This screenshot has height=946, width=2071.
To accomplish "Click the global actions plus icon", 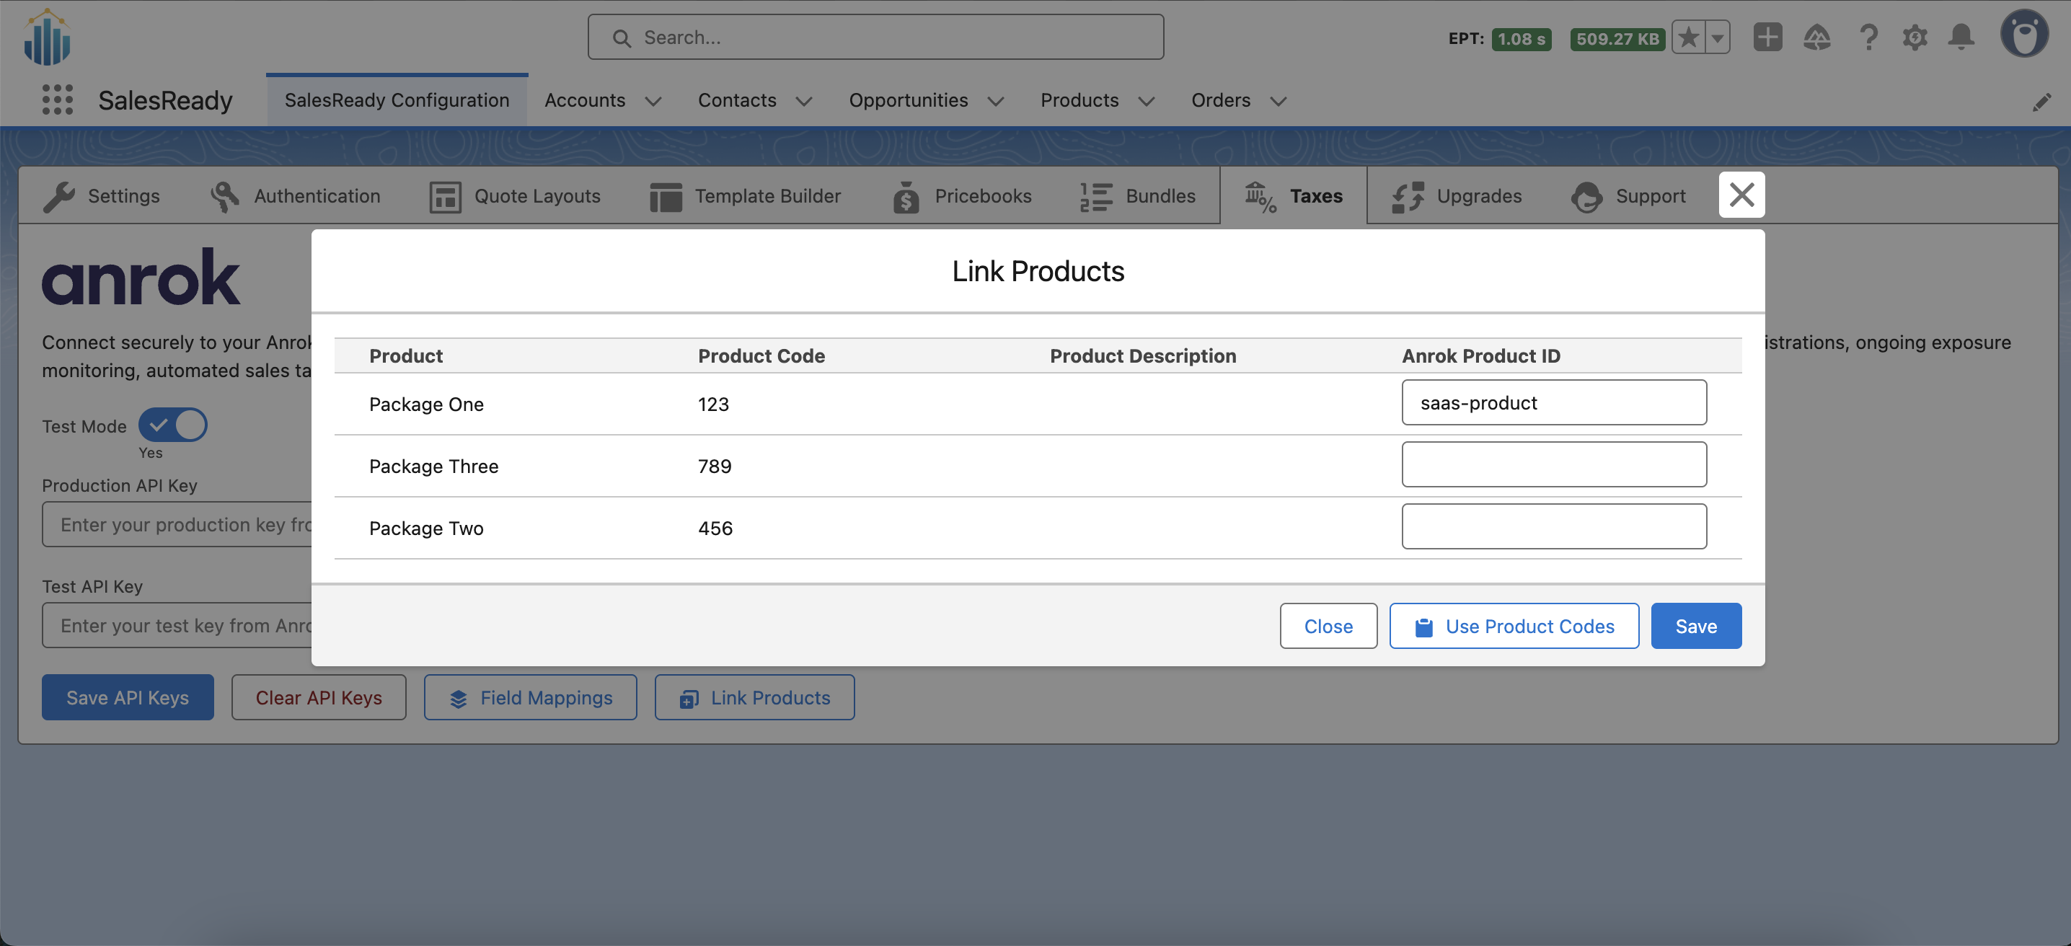I will [x=1767, y=37].
